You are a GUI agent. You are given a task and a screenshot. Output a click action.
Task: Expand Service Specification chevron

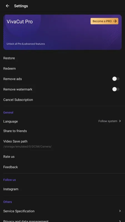(x=120, y=211)
